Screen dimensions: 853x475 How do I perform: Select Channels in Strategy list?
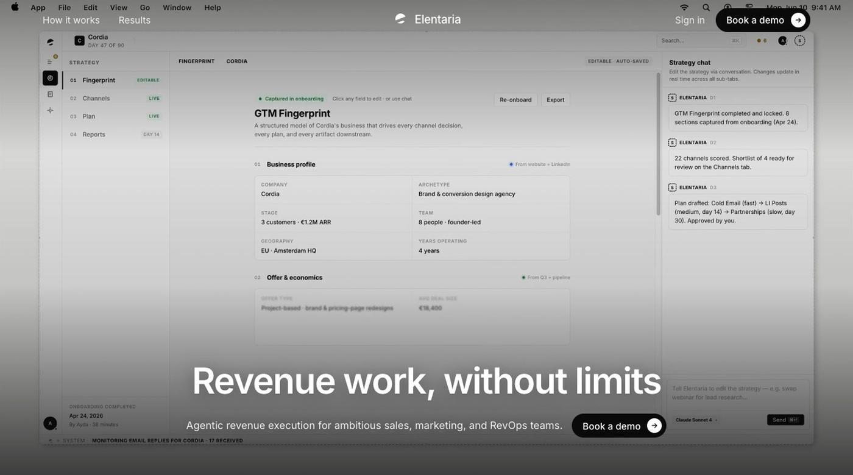(x=115, y=98)
